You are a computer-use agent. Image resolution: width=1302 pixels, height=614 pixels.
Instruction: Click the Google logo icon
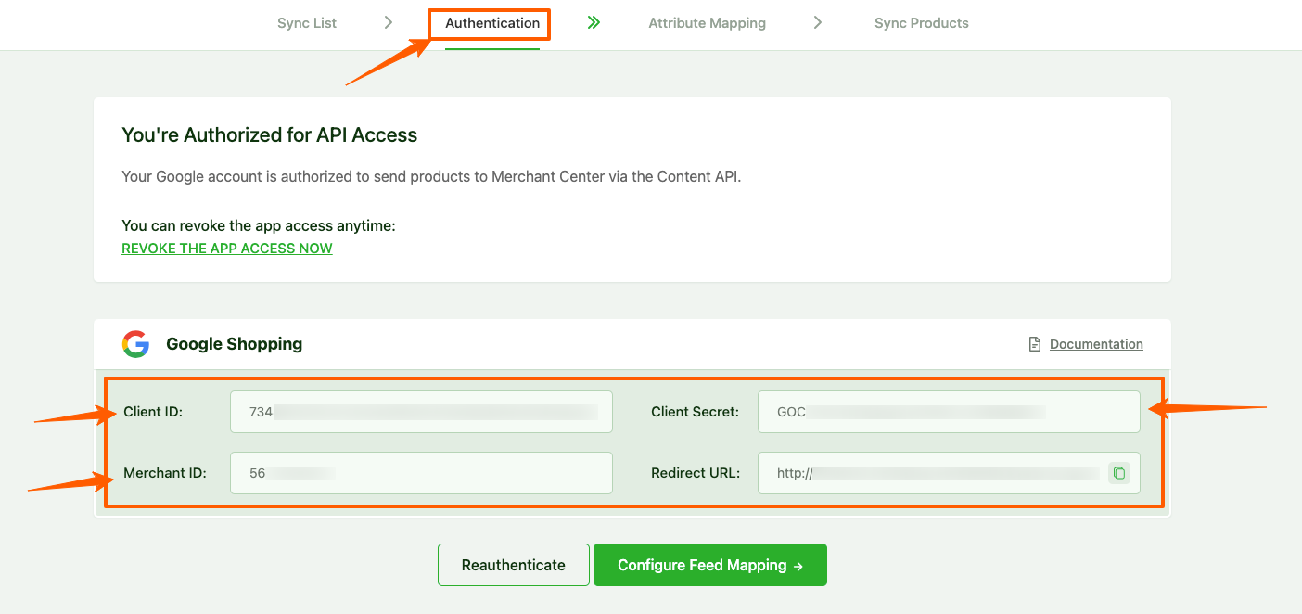[x=135, y=344]
